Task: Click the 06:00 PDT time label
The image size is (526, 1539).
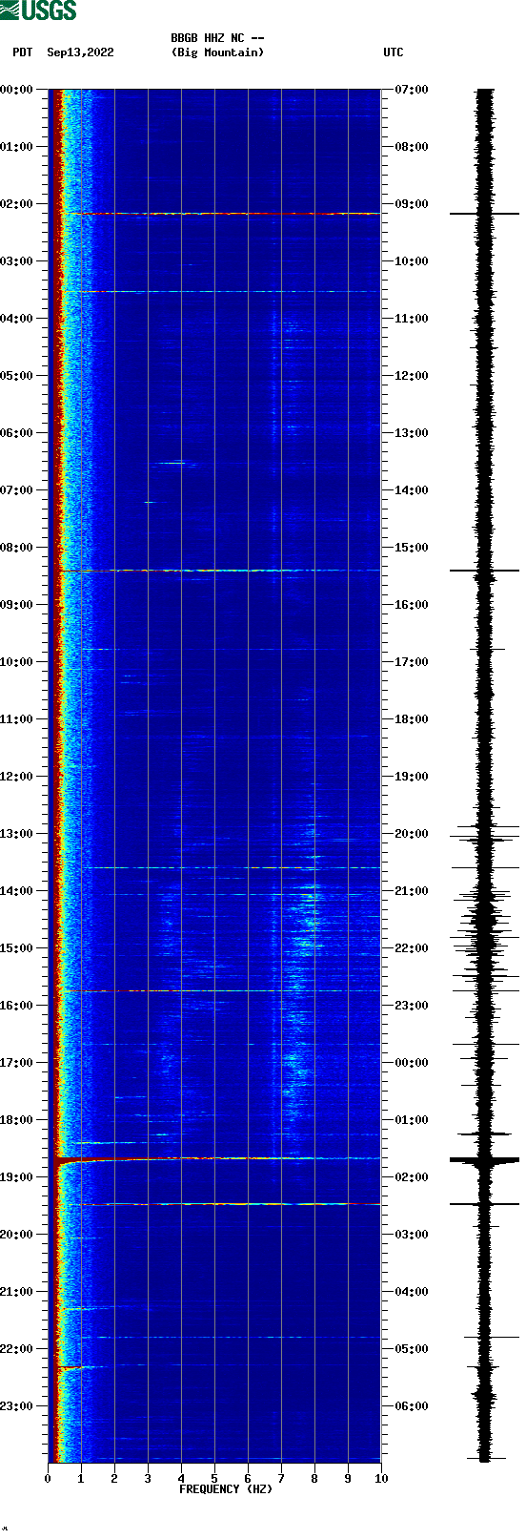Action: point(17,433)
